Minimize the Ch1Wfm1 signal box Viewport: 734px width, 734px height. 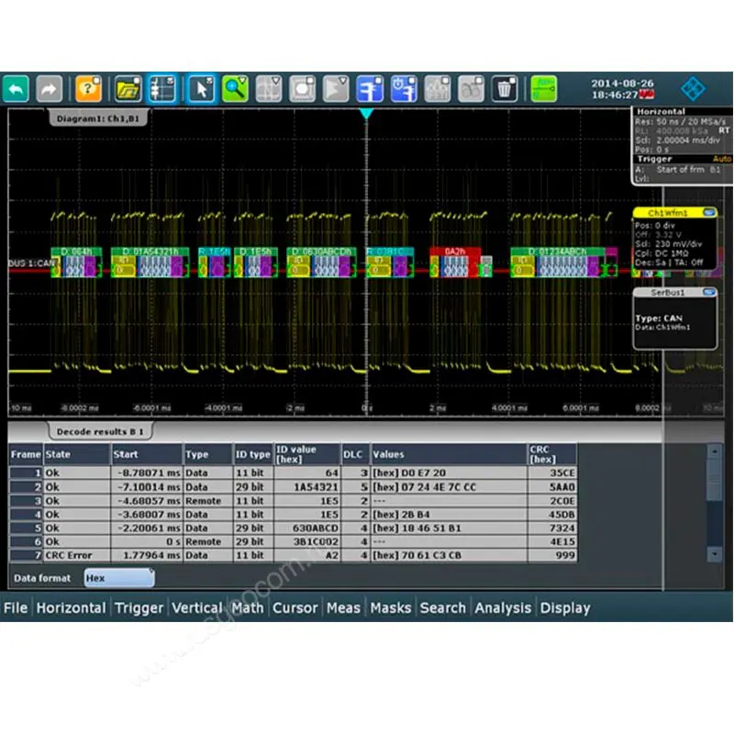tap(707, 213)
